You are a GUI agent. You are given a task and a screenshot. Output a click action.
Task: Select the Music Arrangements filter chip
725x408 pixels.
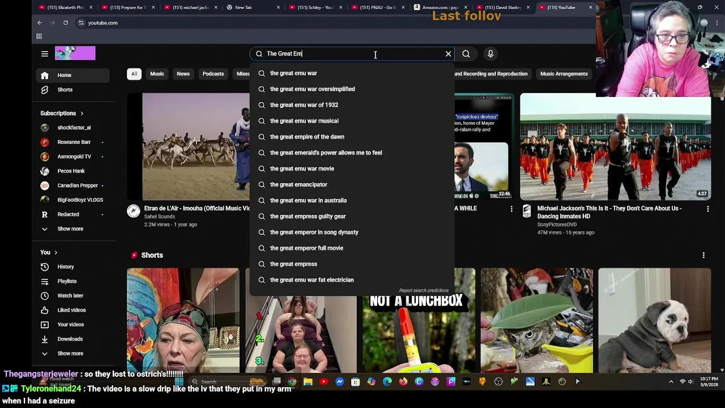pos(564,74)
